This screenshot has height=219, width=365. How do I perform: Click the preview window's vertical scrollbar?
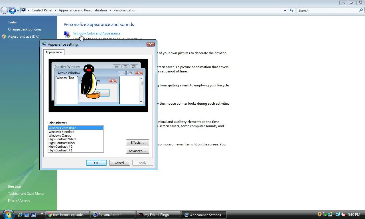(x=141, y=90)
